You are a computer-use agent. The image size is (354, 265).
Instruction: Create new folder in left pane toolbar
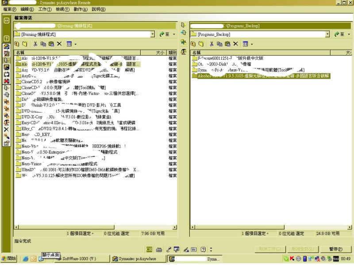[x=25, y=44]
